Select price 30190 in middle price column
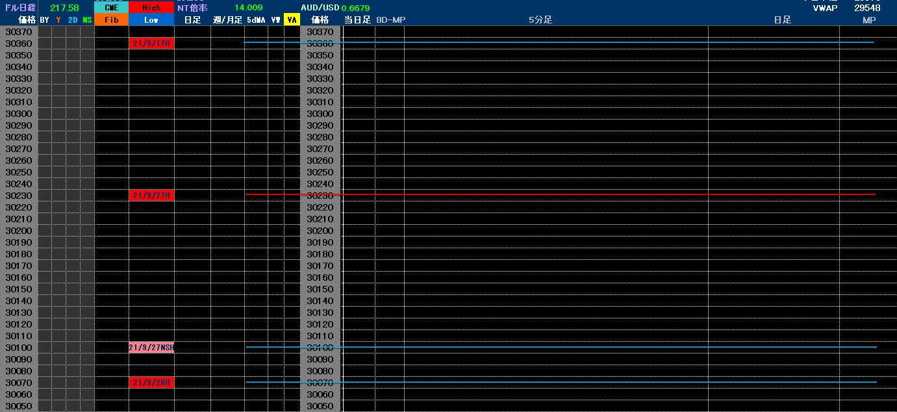Viewport: 897px width, 412px height. (x=320, y=242)
